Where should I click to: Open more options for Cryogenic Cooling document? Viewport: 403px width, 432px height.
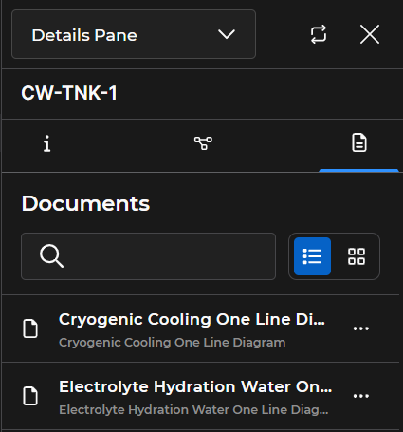click(361, 329)
